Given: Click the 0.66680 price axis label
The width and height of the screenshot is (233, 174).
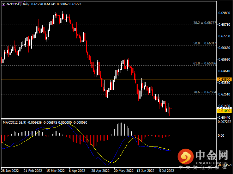Looking at the screenshot, I should (224, 48).
